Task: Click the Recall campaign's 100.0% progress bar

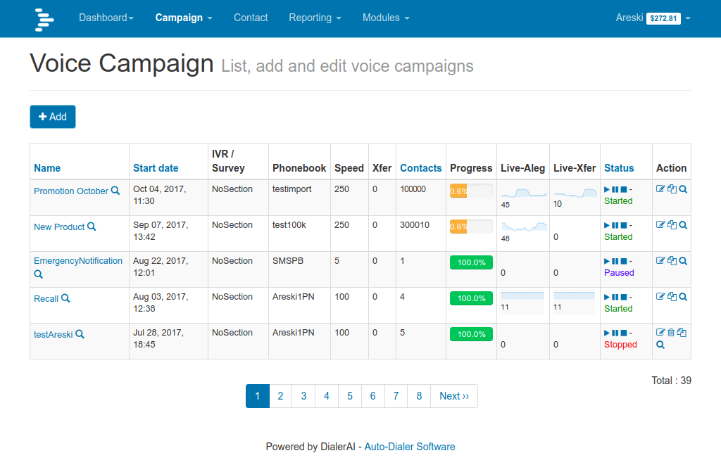Action: click(x=471, y=298)
